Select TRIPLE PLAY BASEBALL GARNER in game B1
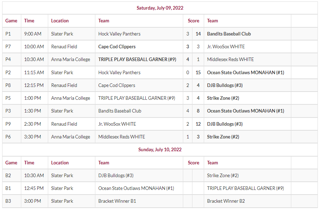 [245, 188]
